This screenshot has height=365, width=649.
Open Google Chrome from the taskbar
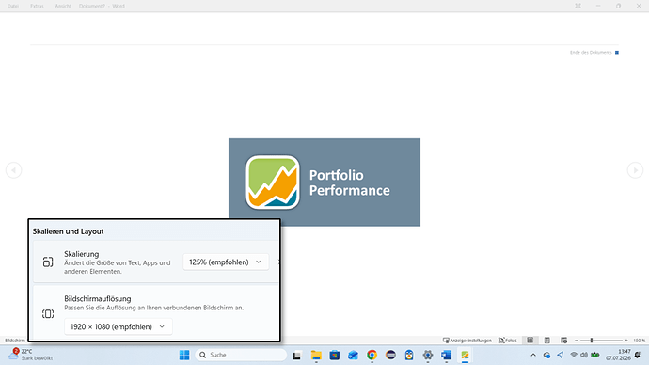[372, 355]
